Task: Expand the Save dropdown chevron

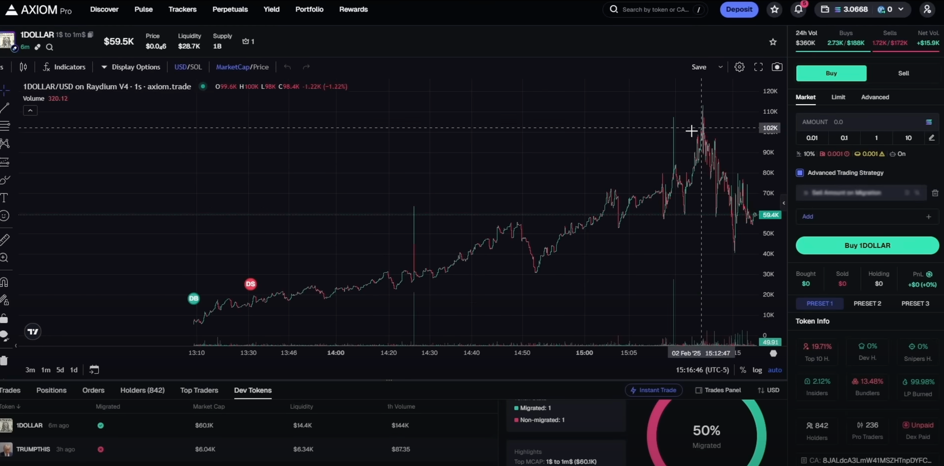Action: point(720,66)
